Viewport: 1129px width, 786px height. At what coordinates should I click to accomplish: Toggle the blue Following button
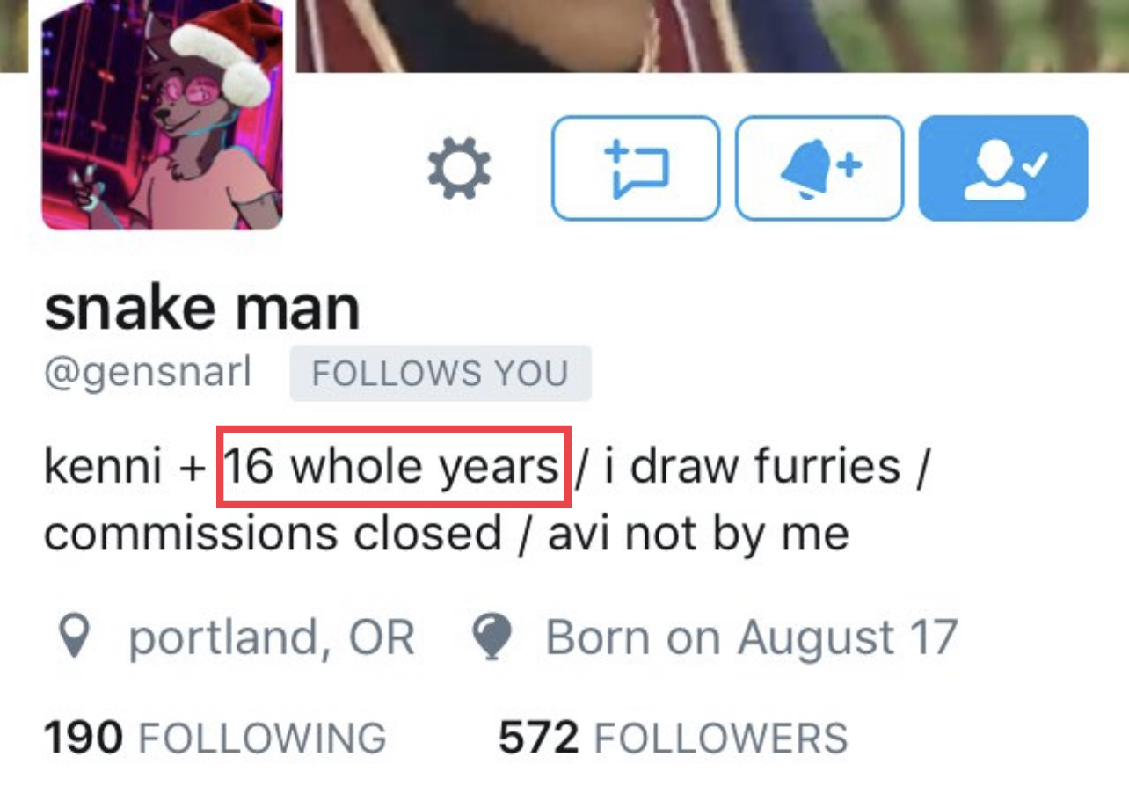pyautogui.click(x=1003, y=168)
